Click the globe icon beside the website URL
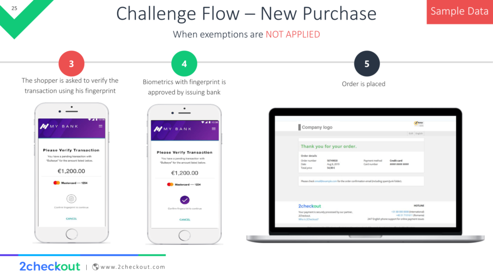 click(x=96, y=267)
